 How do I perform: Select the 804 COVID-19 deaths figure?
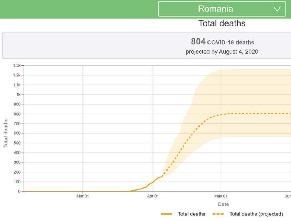click(198, 42)
